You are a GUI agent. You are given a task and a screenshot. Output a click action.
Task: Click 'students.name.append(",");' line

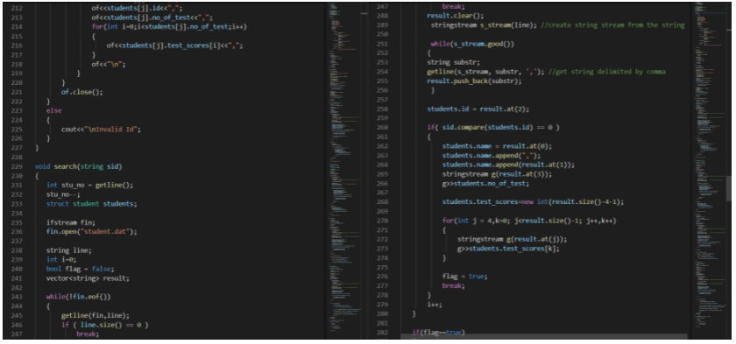(x=491, y=155)
